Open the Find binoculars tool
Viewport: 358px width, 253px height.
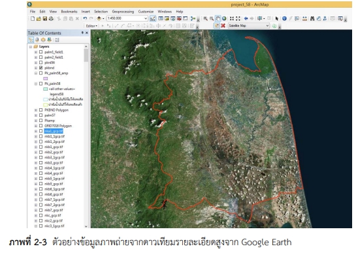pos(312,19)
